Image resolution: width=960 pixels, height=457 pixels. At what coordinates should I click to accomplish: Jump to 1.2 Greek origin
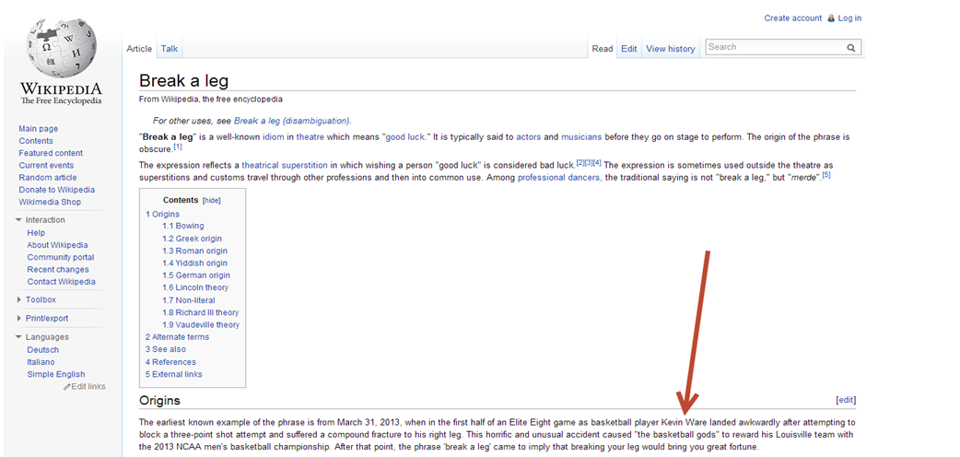pos(193,239)
